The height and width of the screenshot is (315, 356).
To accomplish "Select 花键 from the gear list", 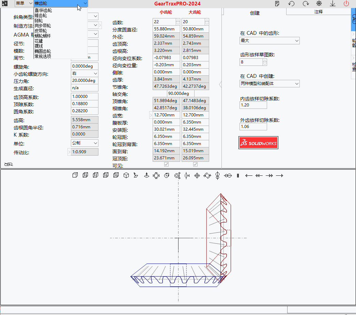I will pyautogui.click(x=38, y=41).
